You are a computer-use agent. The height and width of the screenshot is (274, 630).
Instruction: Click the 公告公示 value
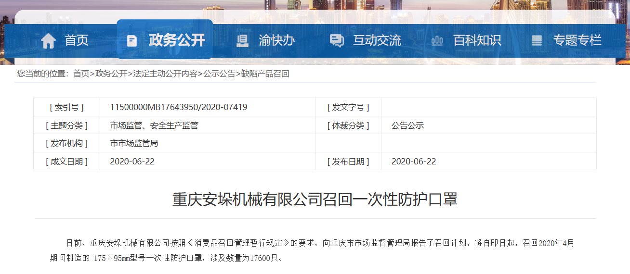pos(407,126)
